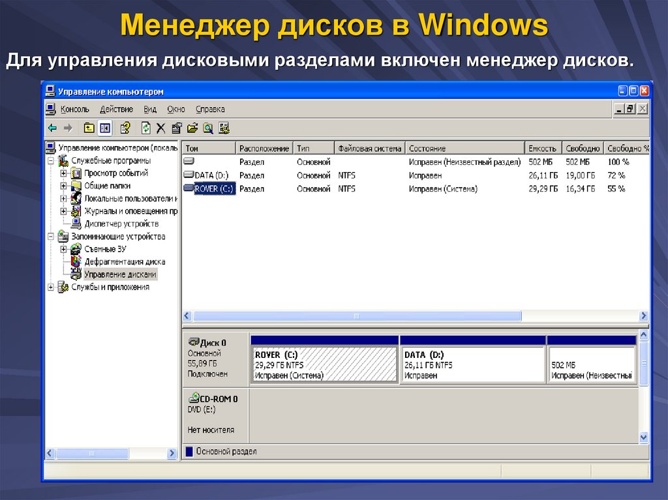Click the Службы и приложения icon
Viewport: 668px width, 500px height.
click(x=63, y=287)
